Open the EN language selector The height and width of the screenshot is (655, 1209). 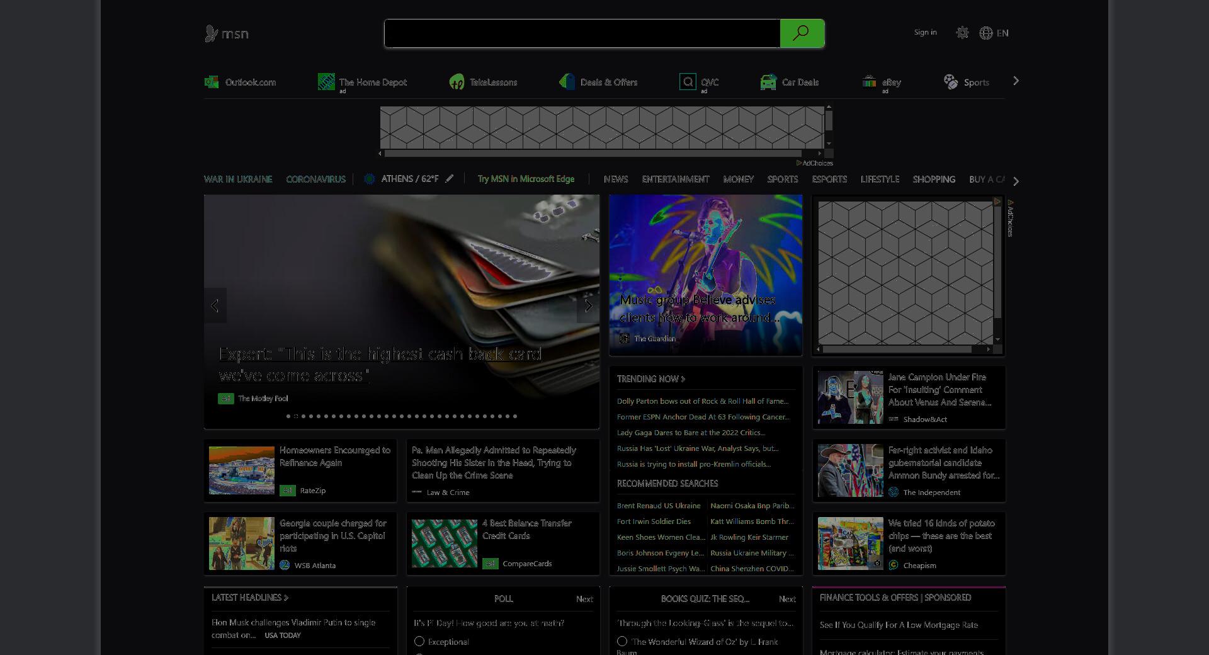1002,33
